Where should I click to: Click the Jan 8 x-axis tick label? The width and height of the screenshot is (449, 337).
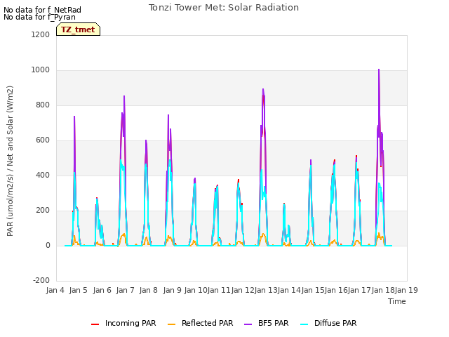tap(149, 290)
